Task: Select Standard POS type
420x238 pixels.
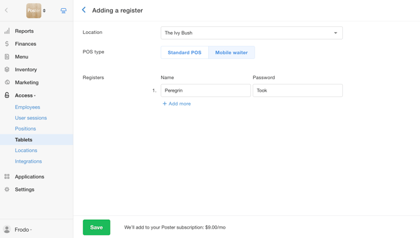Action: point(184,53)
